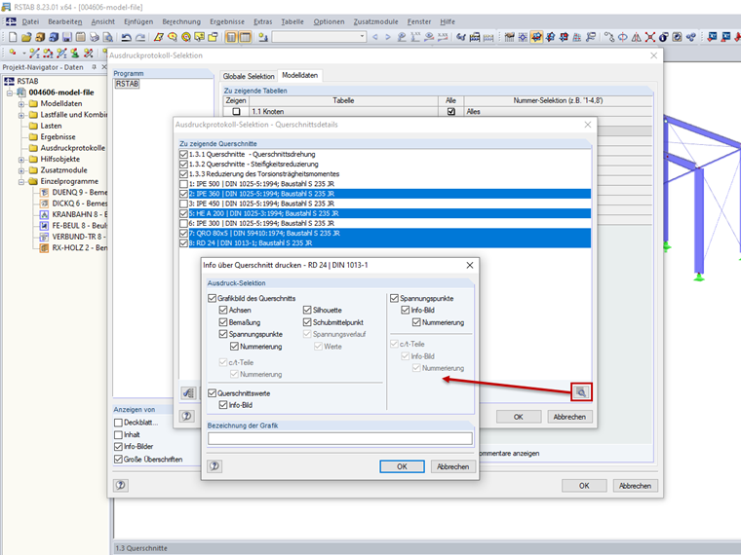Viewport: 741px width, 555px height.
Task: Click Abbrechen in Info über Querschnitt dialog
Action: (x=452, y=466)
